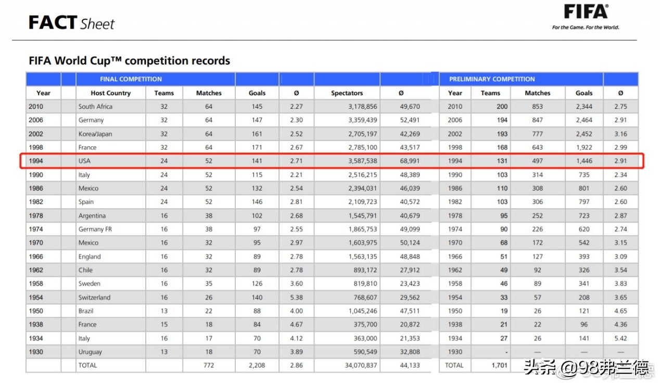
Task: Click spectators value '590,549' in Uruguay row
Action: pos(365,352)
